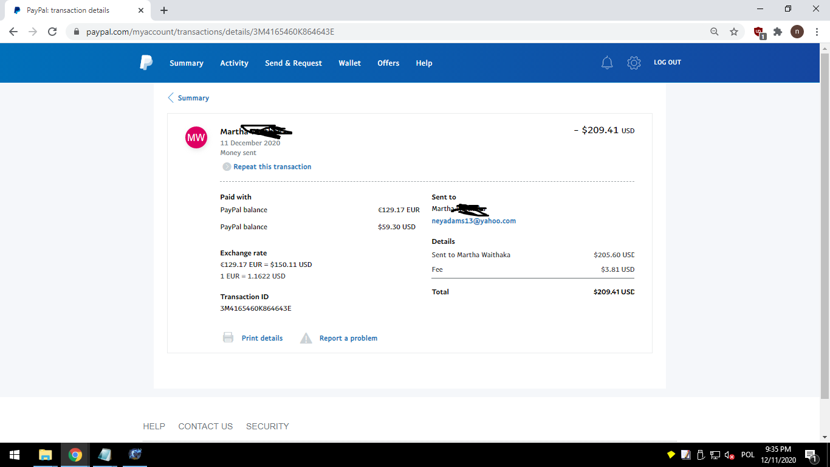Click the POL language indicator in tray
Image resolution: width=830 pixels, height=467 pixels.
(x=748, y=455)
